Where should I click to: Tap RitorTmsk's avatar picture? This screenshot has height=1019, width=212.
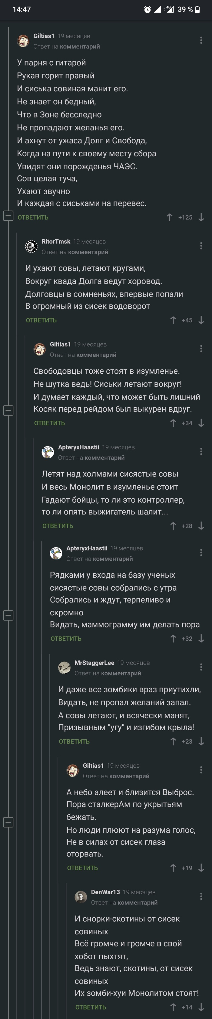tap(31, 246)
